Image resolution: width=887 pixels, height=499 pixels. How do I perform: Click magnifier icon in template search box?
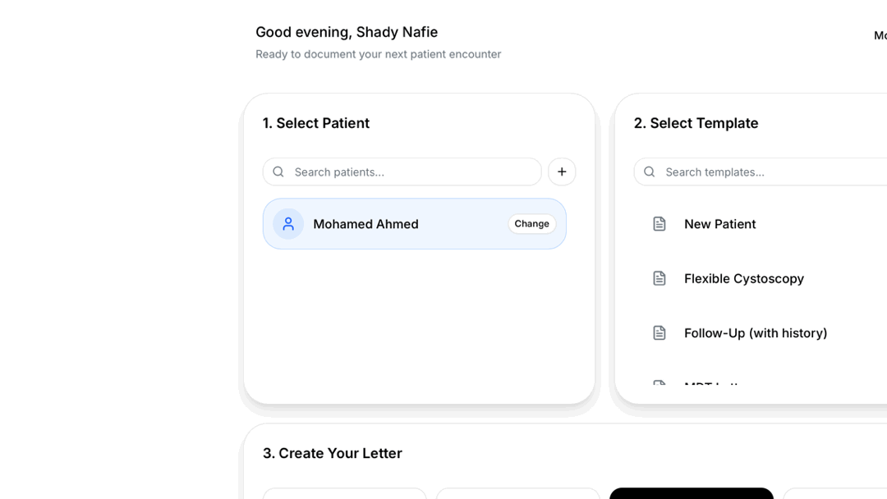pos(650,172)
